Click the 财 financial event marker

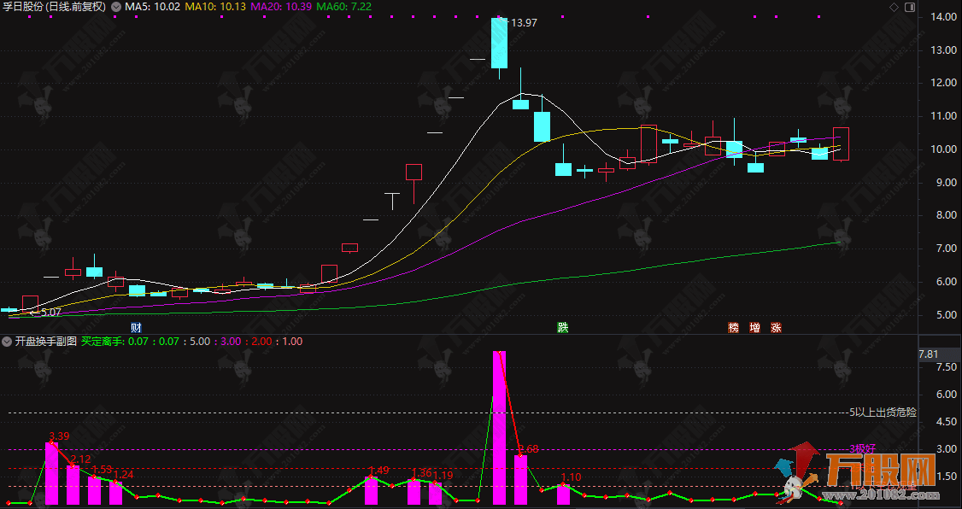[136, 328]
